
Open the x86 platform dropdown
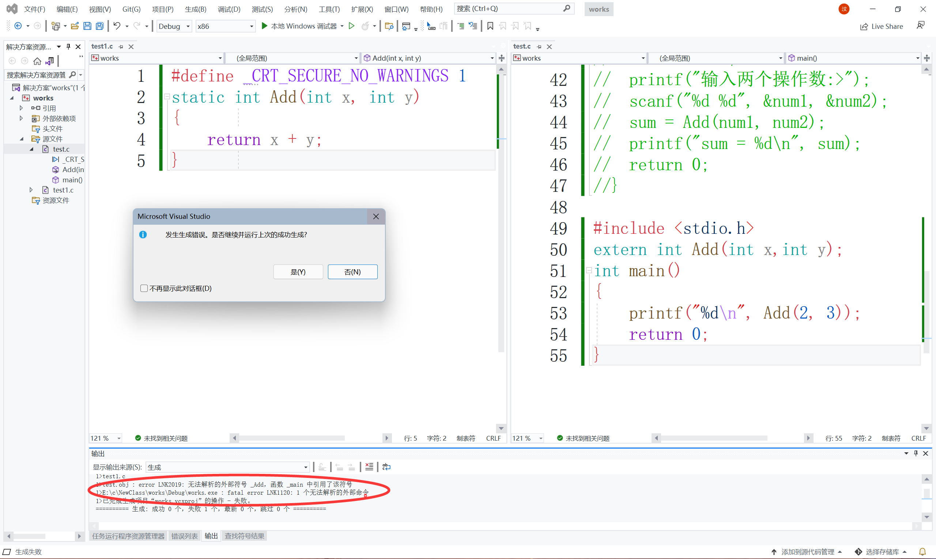point(252,26)
